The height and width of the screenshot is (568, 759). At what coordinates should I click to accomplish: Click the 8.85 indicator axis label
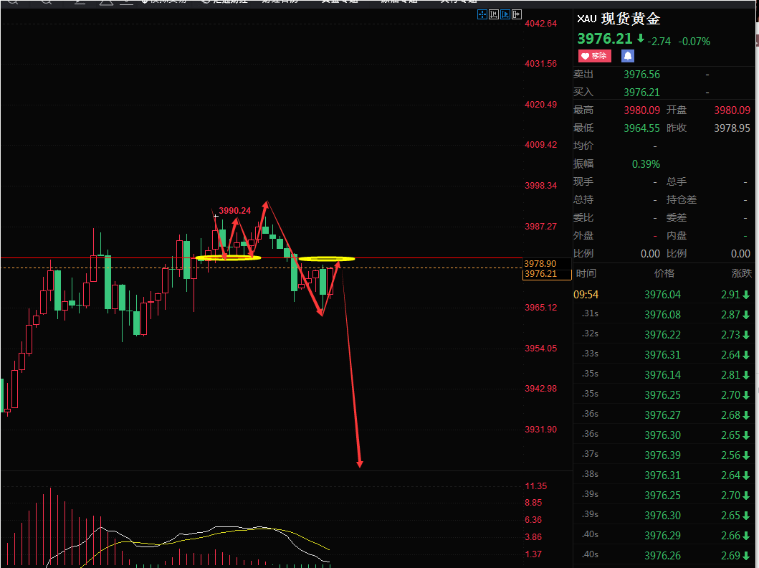coord(533,503)
